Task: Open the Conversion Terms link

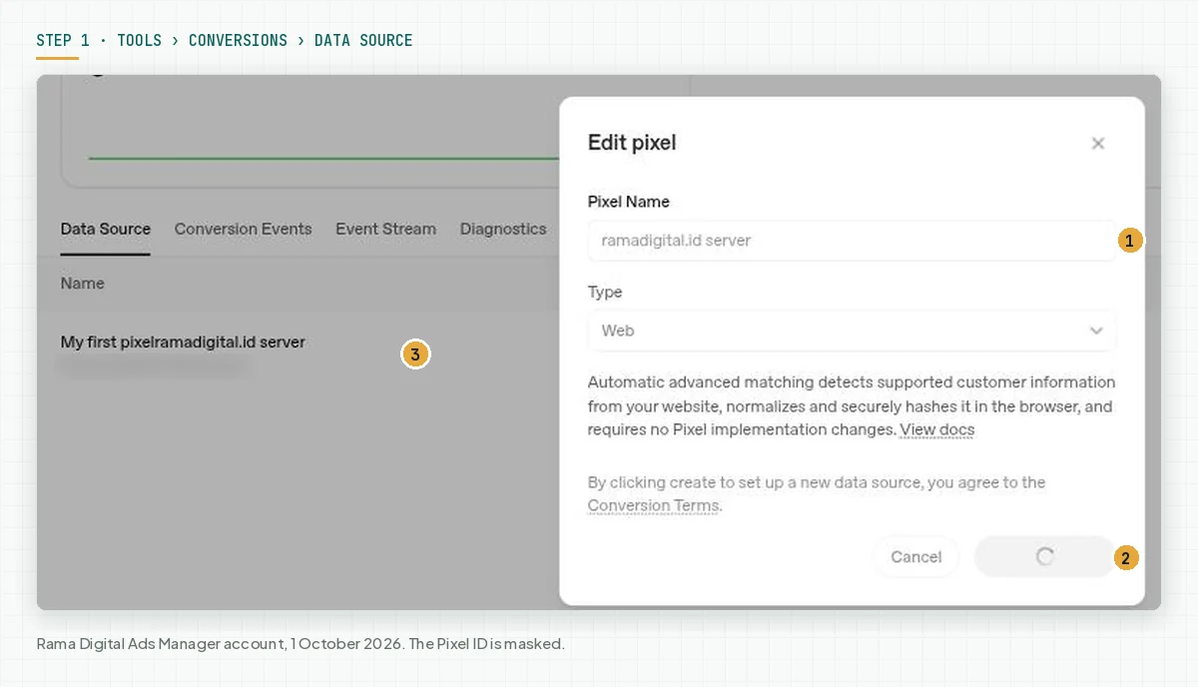Action: (653, 505)
